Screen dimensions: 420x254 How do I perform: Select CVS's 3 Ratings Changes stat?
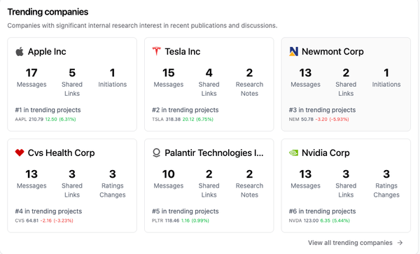pos(113,183)
